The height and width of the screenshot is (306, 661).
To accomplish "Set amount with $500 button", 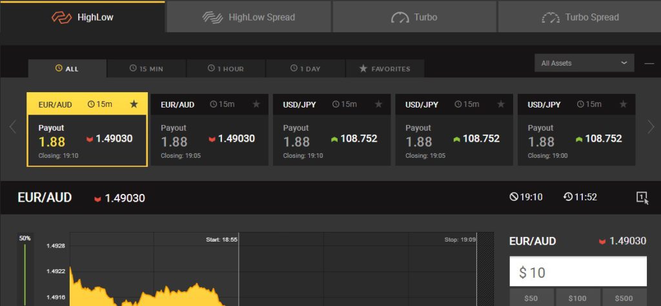I will [x=624, y=298].
